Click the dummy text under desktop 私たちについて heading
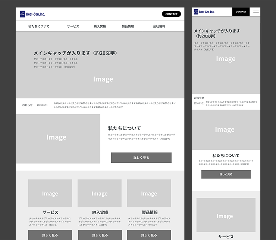 [x=142, y=137]
